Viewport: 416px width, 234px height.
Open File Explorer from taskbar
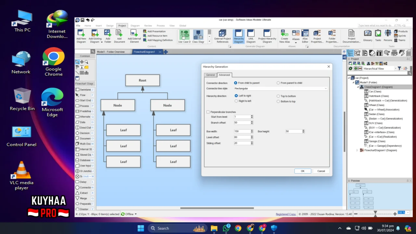(214, 228)
